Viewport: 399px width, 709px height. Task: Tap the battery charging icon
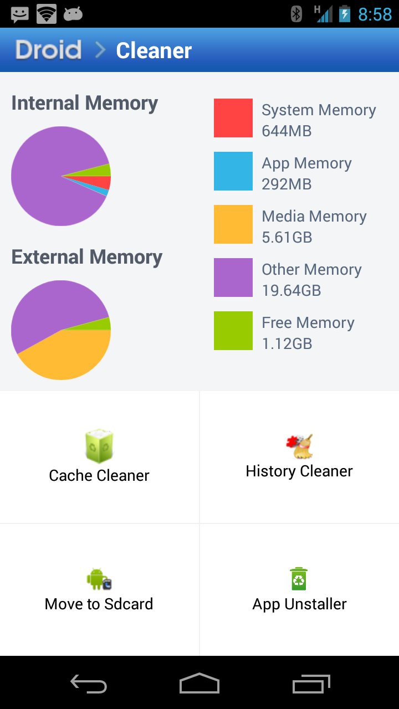pos(345,14)
